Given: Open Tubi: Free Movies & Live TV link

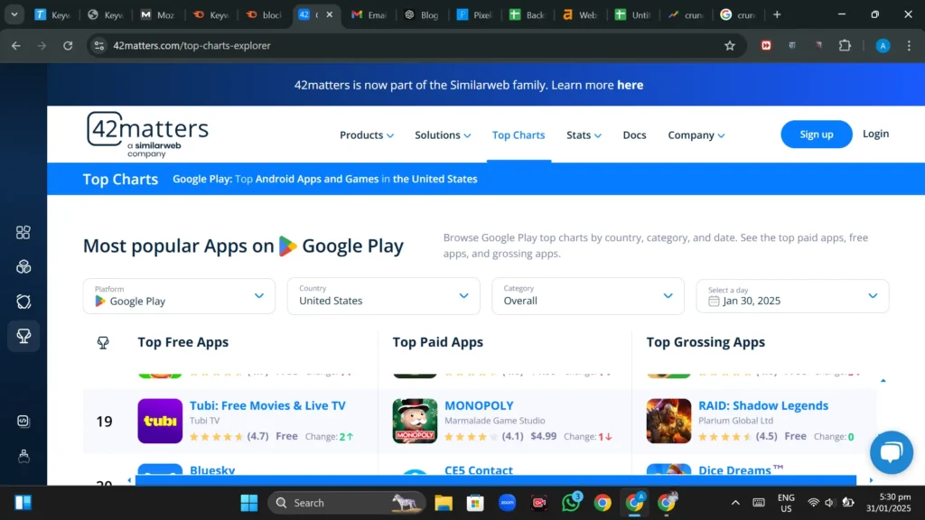Looking at the screenshot, I should (267, 405).
